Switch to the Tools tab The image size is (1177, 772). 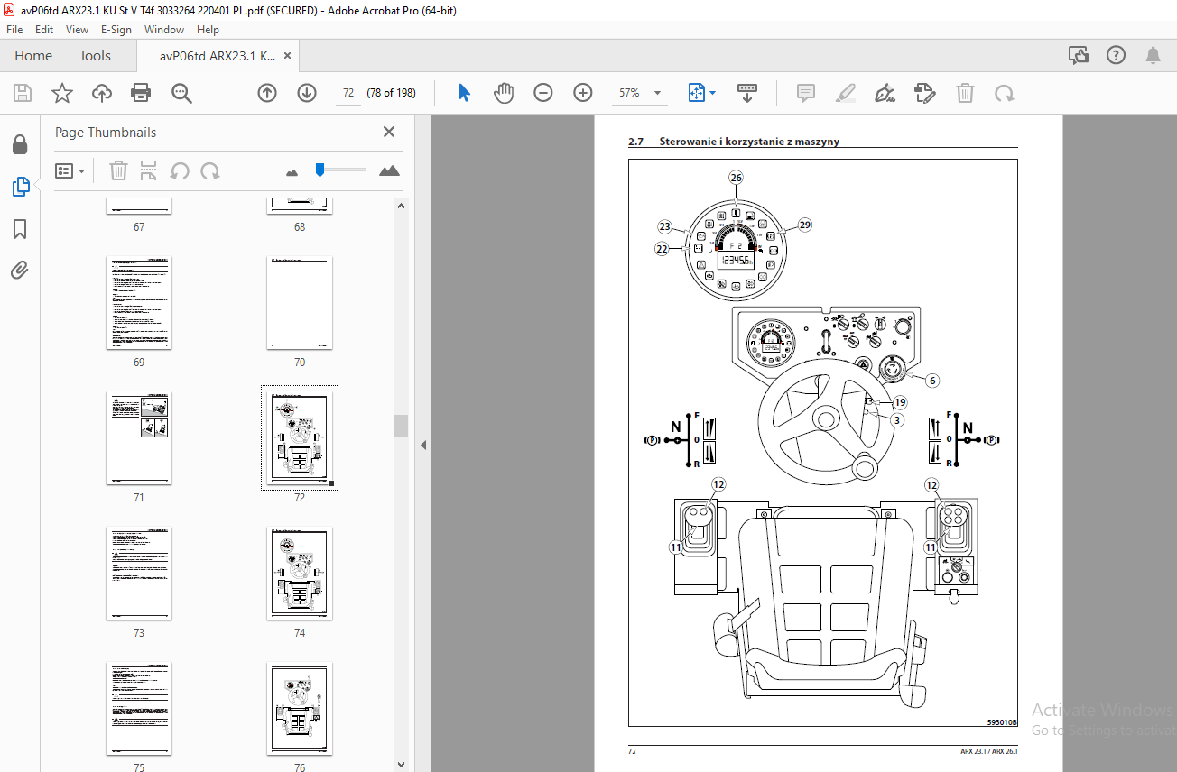[x=95, y=56]
